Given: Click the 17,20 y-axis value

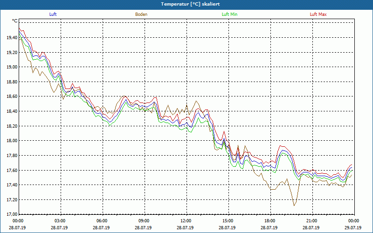Looking at the screenshot, I should click(x=12, y=200).
